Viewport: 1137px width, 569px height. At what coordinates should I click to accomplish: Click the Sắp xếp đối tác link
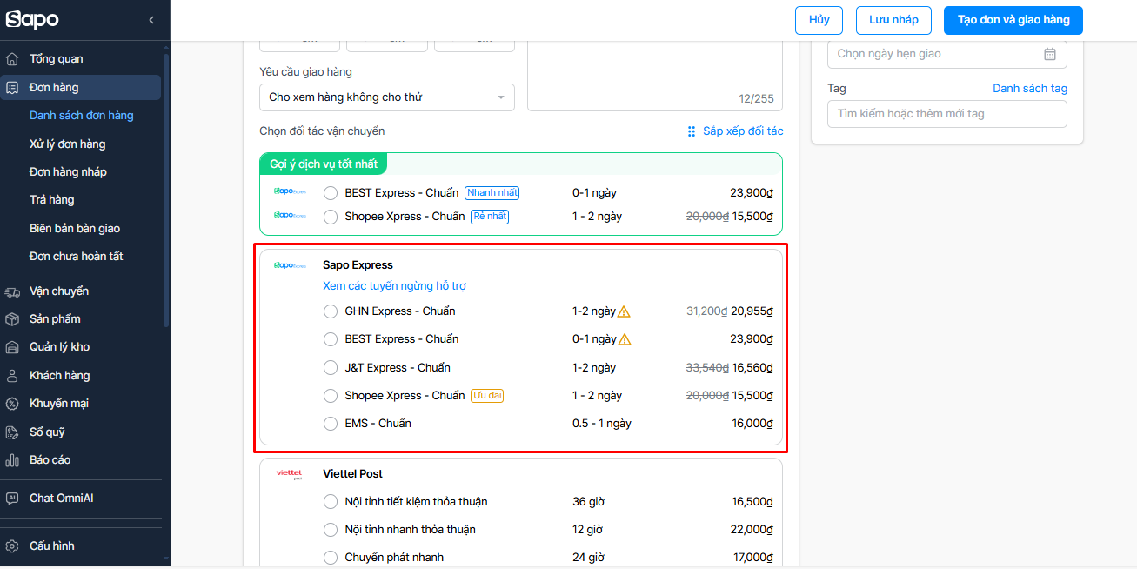point(743,131)
